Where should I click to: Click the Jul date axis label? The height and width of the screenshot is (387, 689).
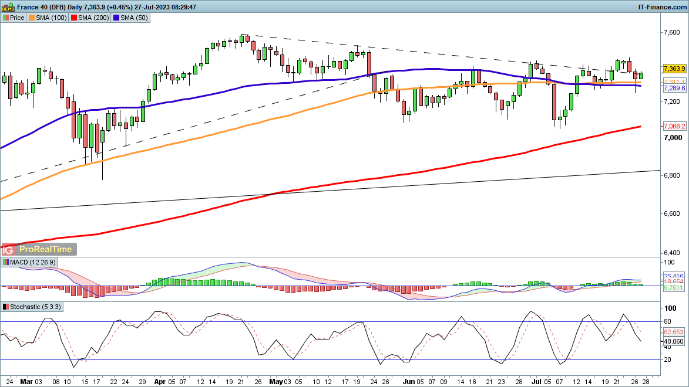point(535,382)
